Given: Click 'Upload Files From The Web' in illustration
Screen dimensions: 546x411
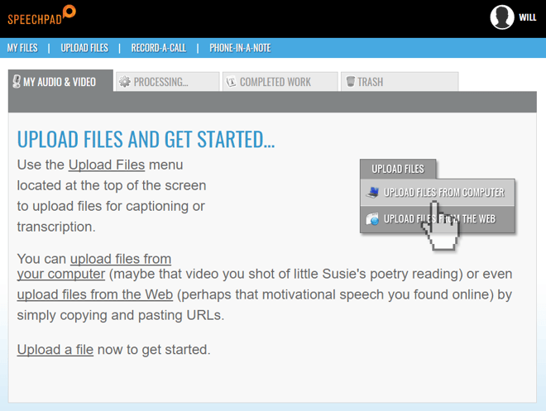Looking at the screenshot, I should [x=438, y=219].
